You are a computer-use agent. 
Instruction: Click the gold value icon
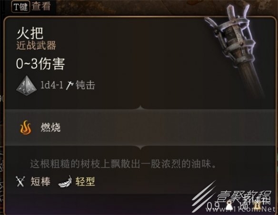point(257,206)
